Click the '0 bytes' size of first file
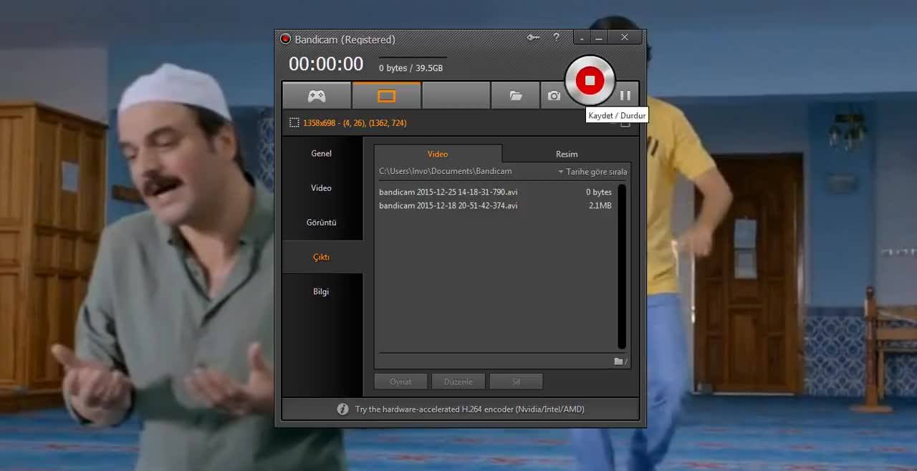The height and width of the screenshot is (471, 917). [x=599, y=192]
